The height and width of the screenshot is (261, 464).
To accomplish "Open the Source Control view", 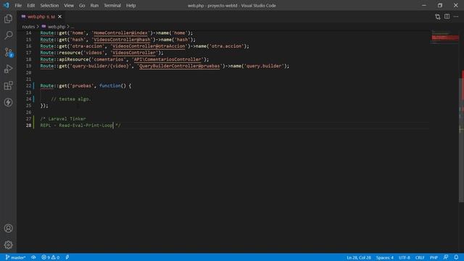I will (8, 52).
